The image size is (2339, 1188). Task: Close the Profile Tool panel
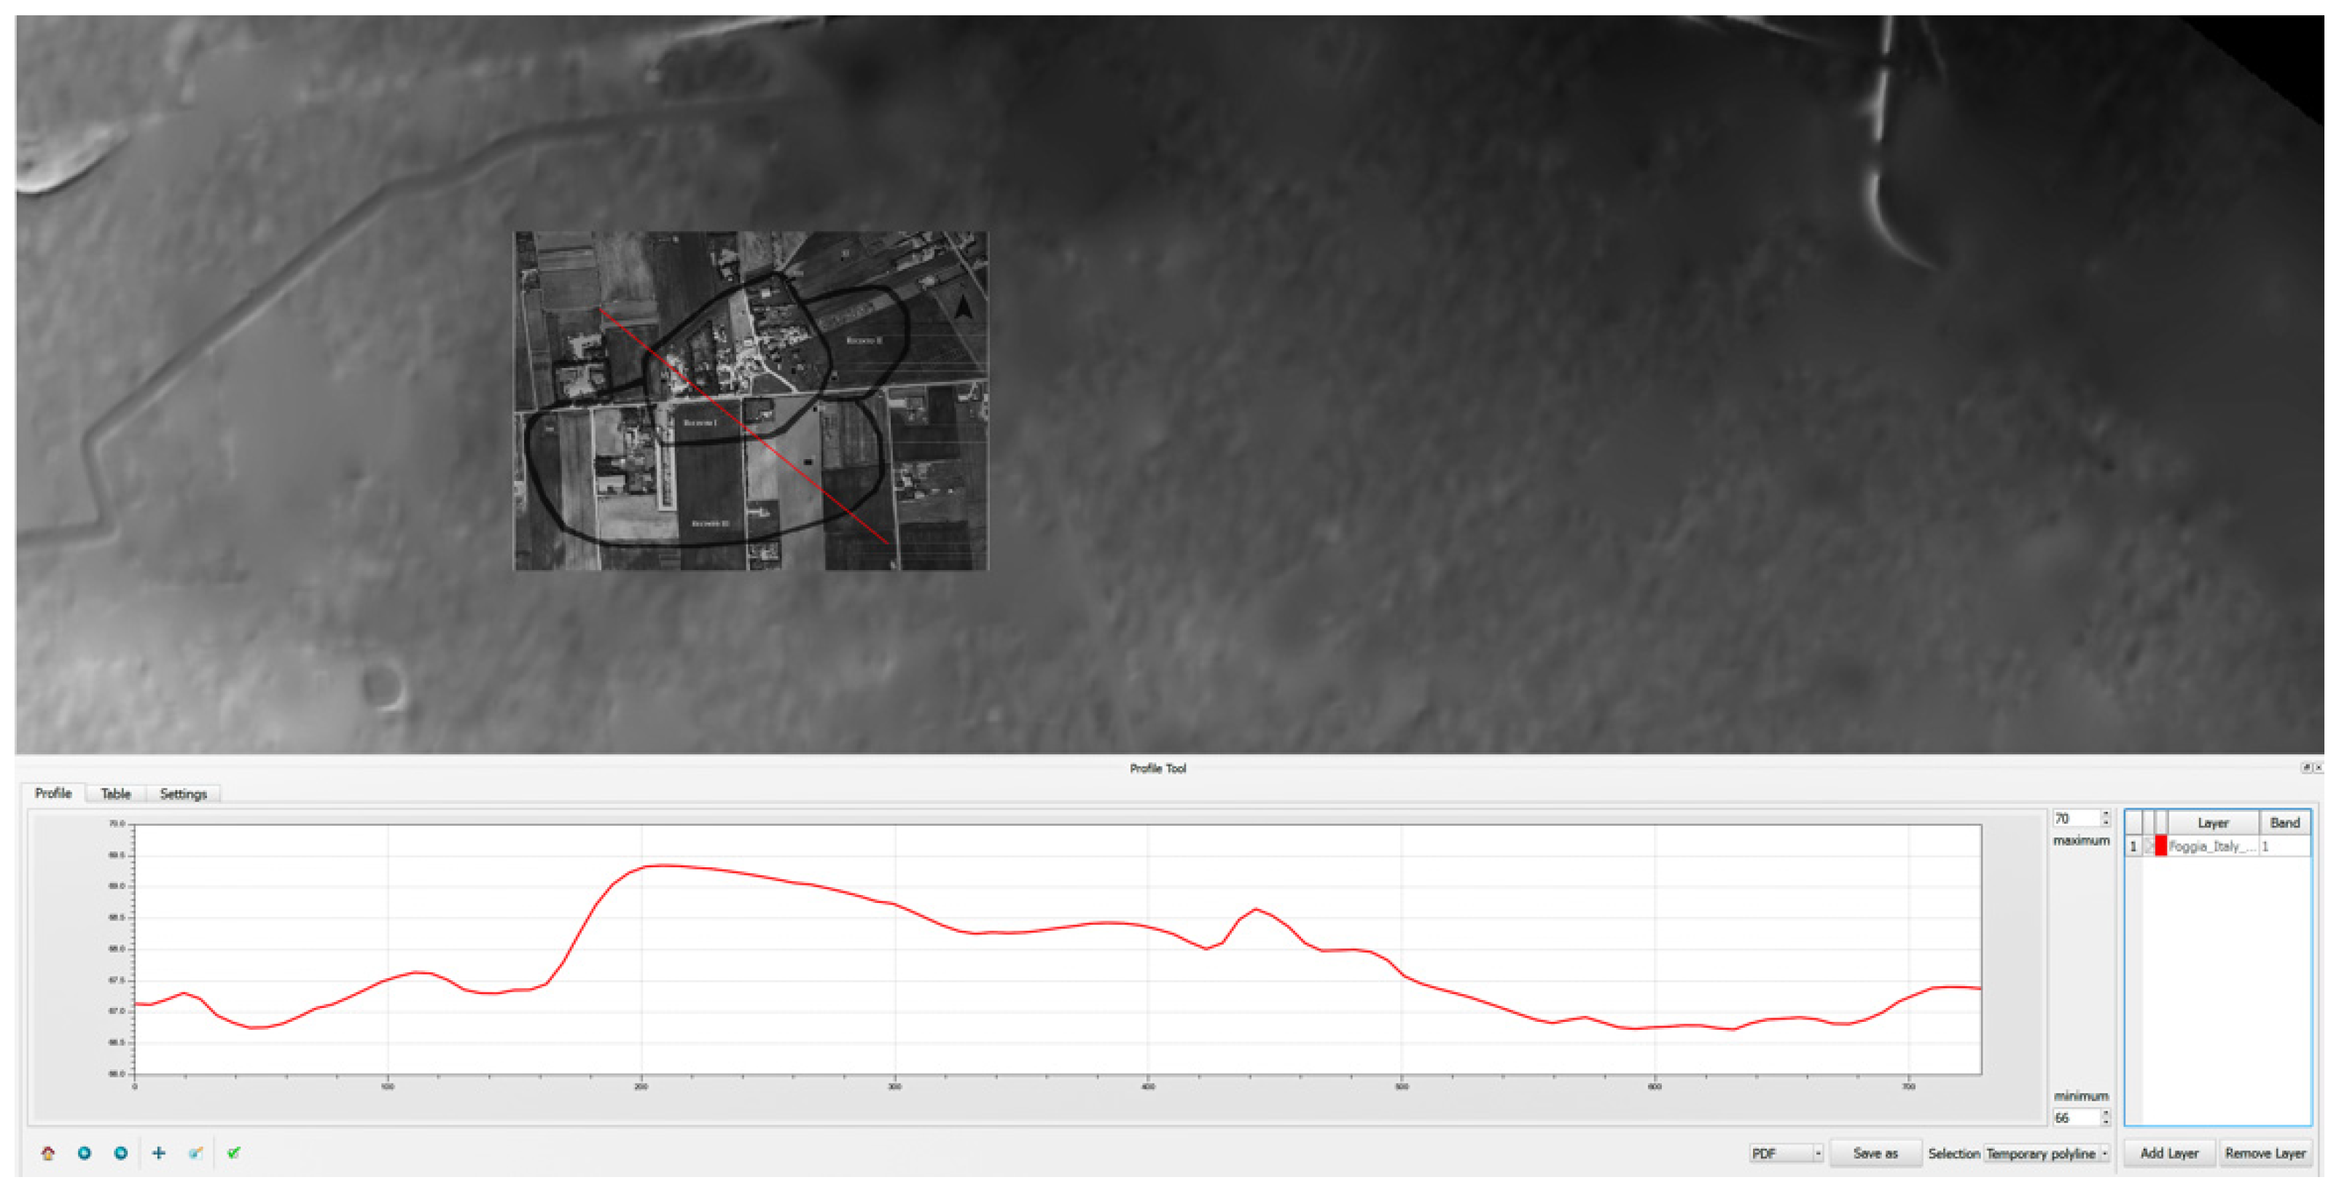(x=2318, y=767)
